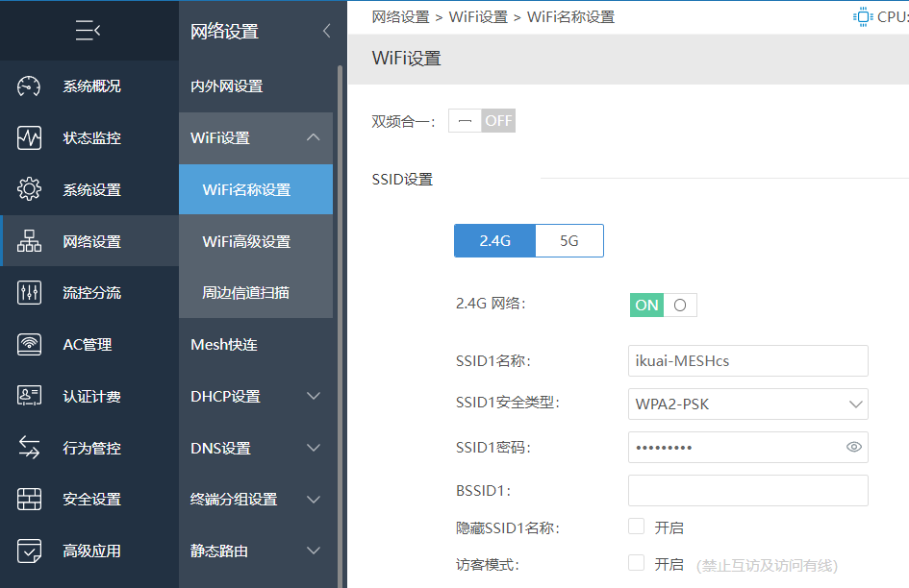Switch to the 5G tab

pyautogui.click(x=568, y=240)
